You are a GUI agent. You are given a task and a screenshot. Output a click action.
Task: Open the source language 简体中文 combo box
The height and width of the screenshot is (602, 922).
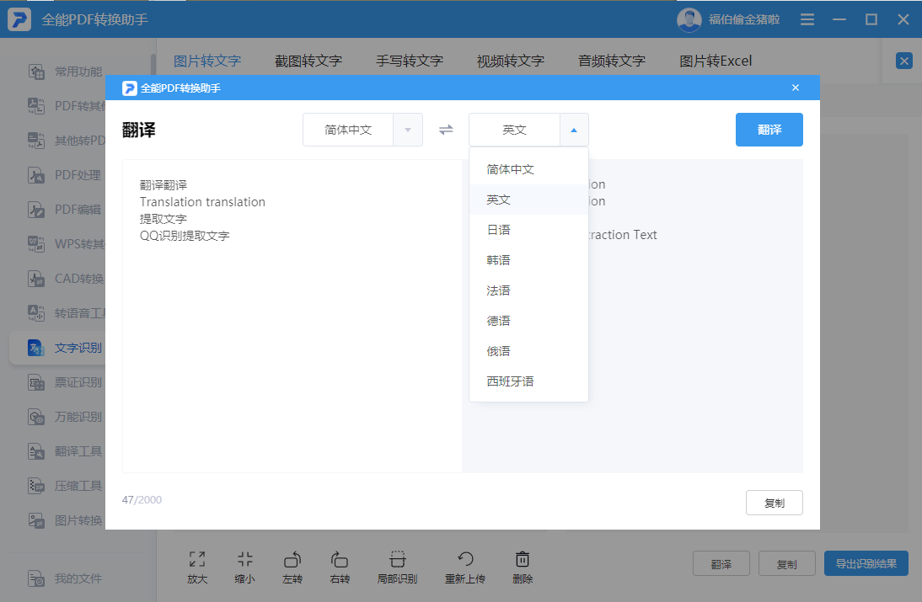[x=362, y=130]
